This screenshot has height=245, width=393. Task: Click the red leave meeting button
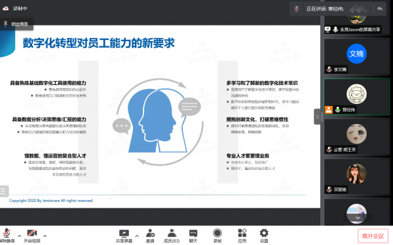373,236
